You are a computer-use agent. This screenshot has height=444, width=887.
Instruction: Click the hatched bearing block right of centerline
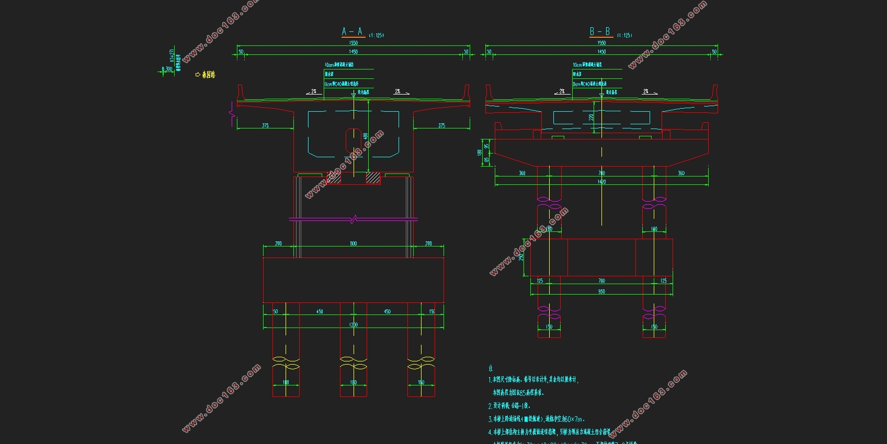(373, 178)
